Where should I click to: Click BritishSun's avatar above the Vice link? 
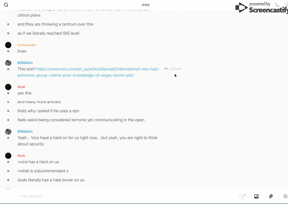pyautogui.click(x=8, y=63)
